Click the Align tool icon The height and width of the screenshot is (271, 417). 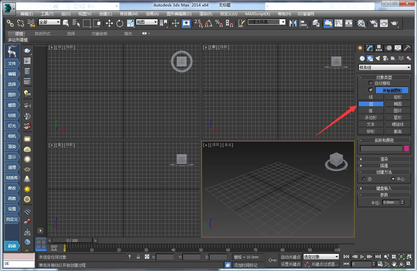[304, 23]
